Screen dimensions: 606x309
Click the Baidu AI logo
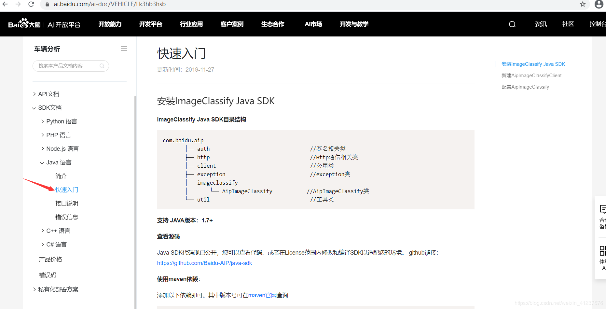pyautogui.click(x=44, y=24)
